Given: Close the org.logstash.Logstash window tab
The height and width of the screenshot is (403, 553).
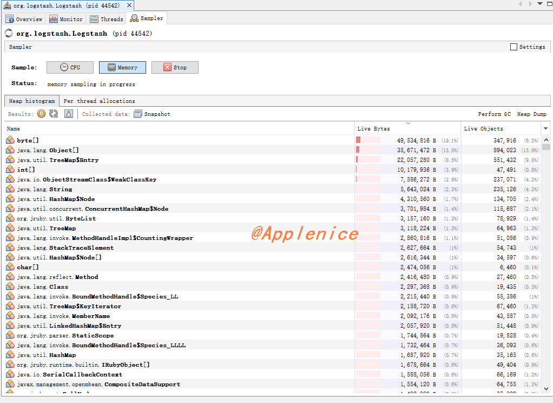Looking at the screenshot, I should pyautogui.click(x=129, y=5).
